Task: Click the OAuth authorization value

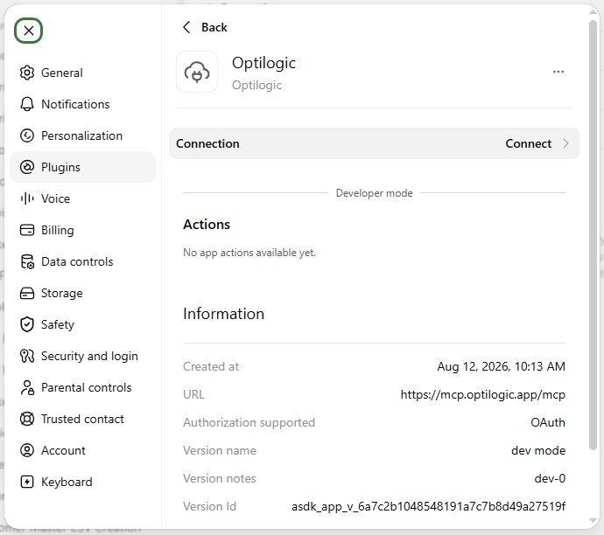Action: pos(548,423)
